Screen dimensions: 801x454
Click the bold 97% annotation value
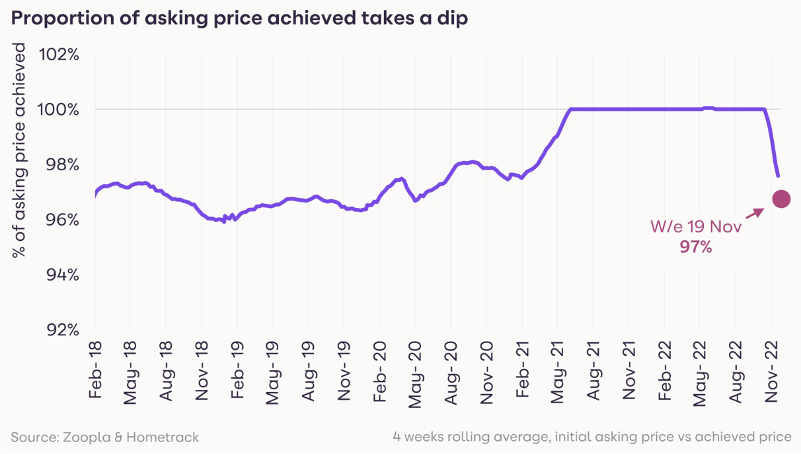coord(696,247)
